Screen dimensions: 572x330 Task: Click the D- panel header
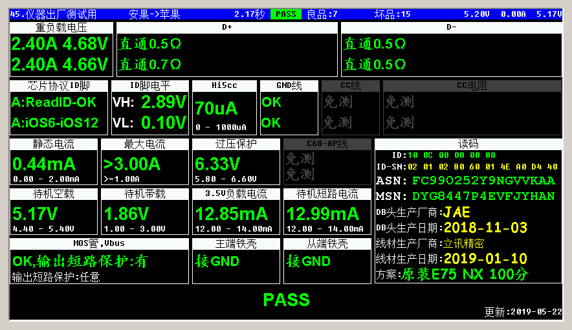point(451,27)
